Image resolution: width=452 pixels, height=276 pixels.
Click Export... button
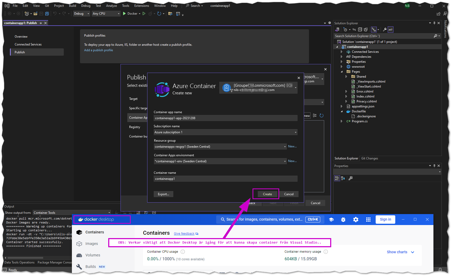[x=163, y=194]
